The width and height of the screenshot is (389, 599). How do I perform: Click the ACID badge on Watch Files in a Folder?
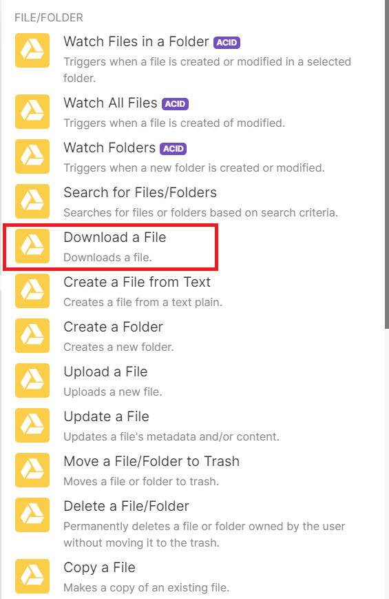pos(227,43)
